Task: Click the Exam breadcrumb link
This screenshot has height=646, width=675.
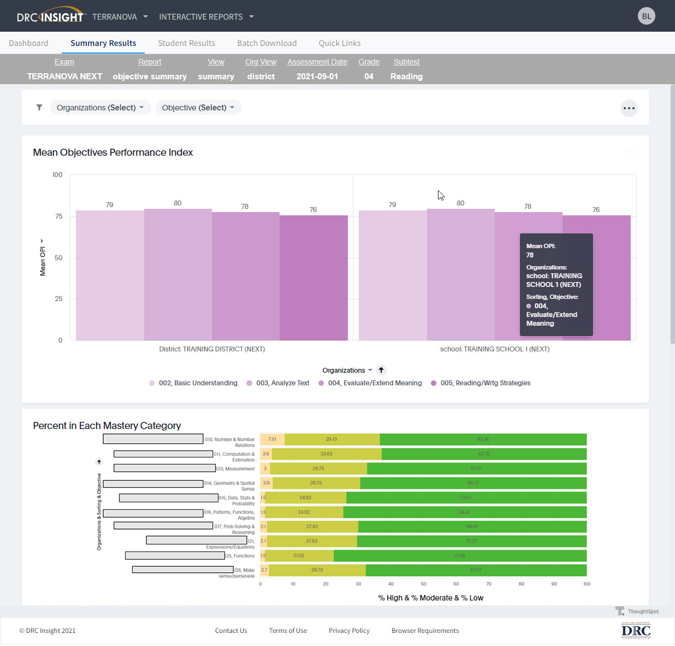Action: pos(64,62)
